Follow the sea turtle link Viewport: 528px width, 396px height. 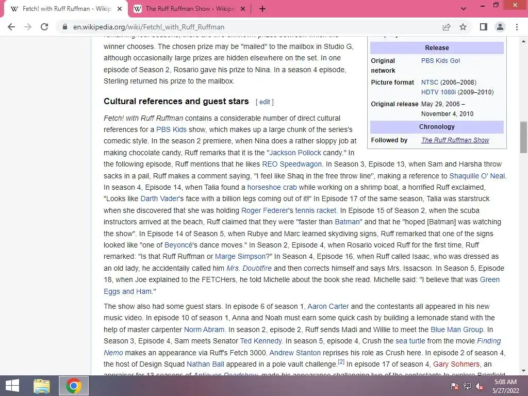(x=410, y=341)
